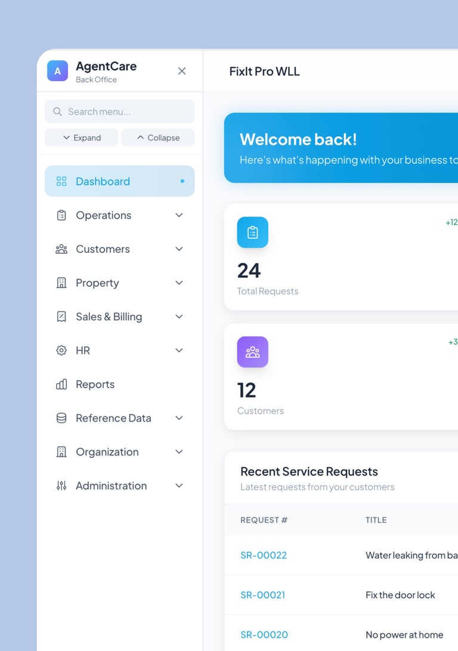Expand the Reference Data chevron

(179, 418)
